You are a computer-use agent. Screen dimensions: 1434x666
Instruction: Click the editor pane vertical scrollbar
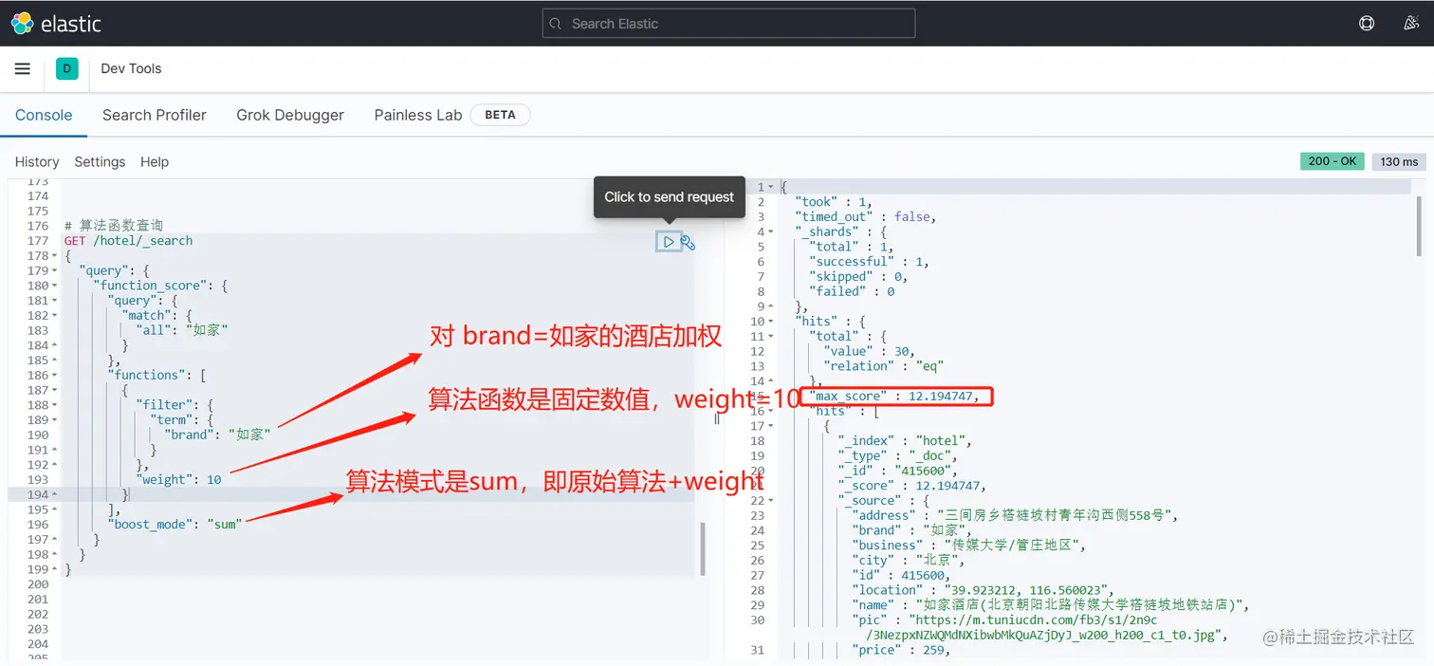point(703,548)
